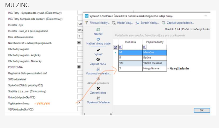Click the Aktívna poznámka icon
Viewport: 219px width, 130px height.
tap(98, 79)
